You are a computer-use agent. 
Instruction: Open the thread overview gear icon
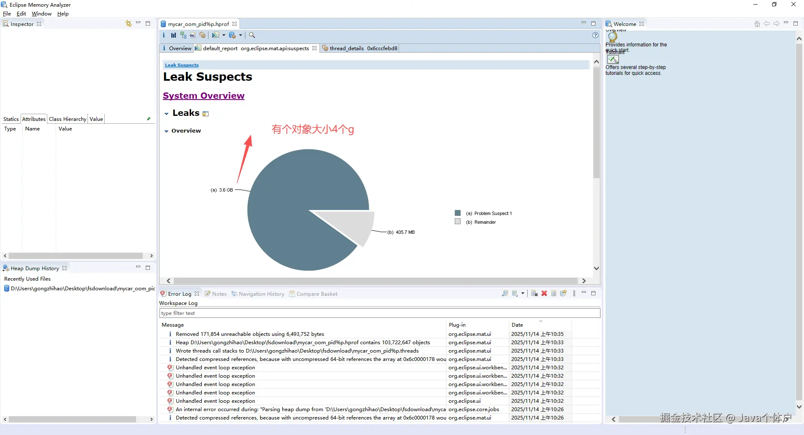tap(203, 36)
